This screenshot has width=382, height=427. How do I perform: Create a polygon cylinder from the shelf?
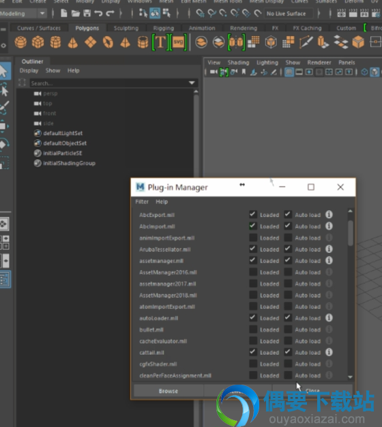pyautogui.click(x=55, y=42)
